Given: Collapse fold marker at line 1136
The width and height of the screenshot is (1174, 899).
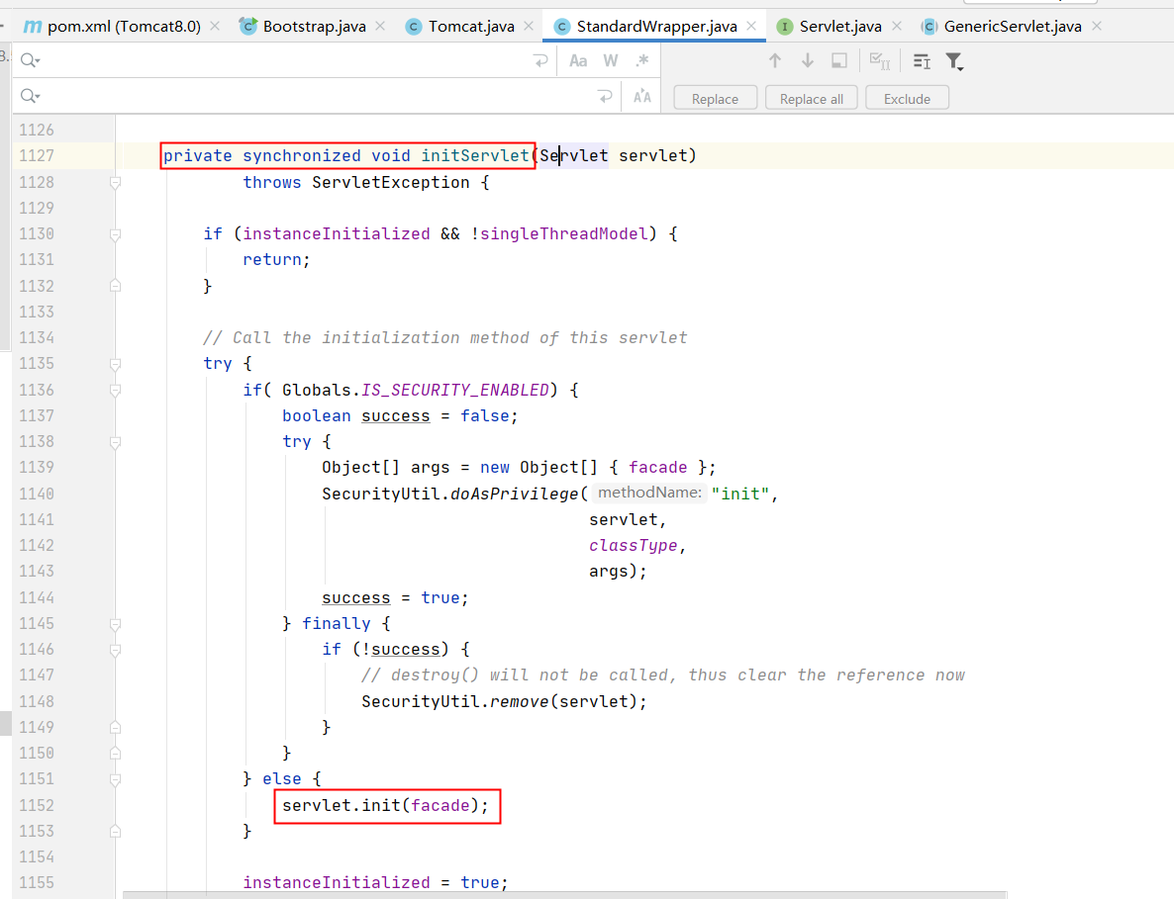Looking at the screenshot, I should pos(115,391).
